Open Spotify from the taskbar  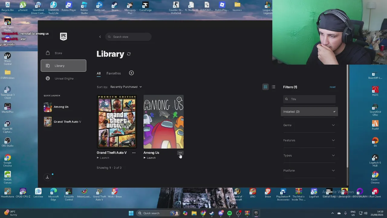pos(229,213)
